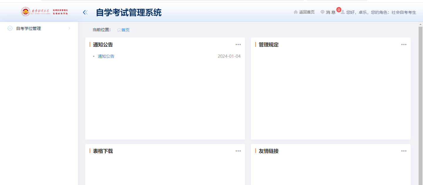The image size is (423, 185).
Task: Expand the 自考学位管理 submenu via its chevron
Action: (69, 28)
